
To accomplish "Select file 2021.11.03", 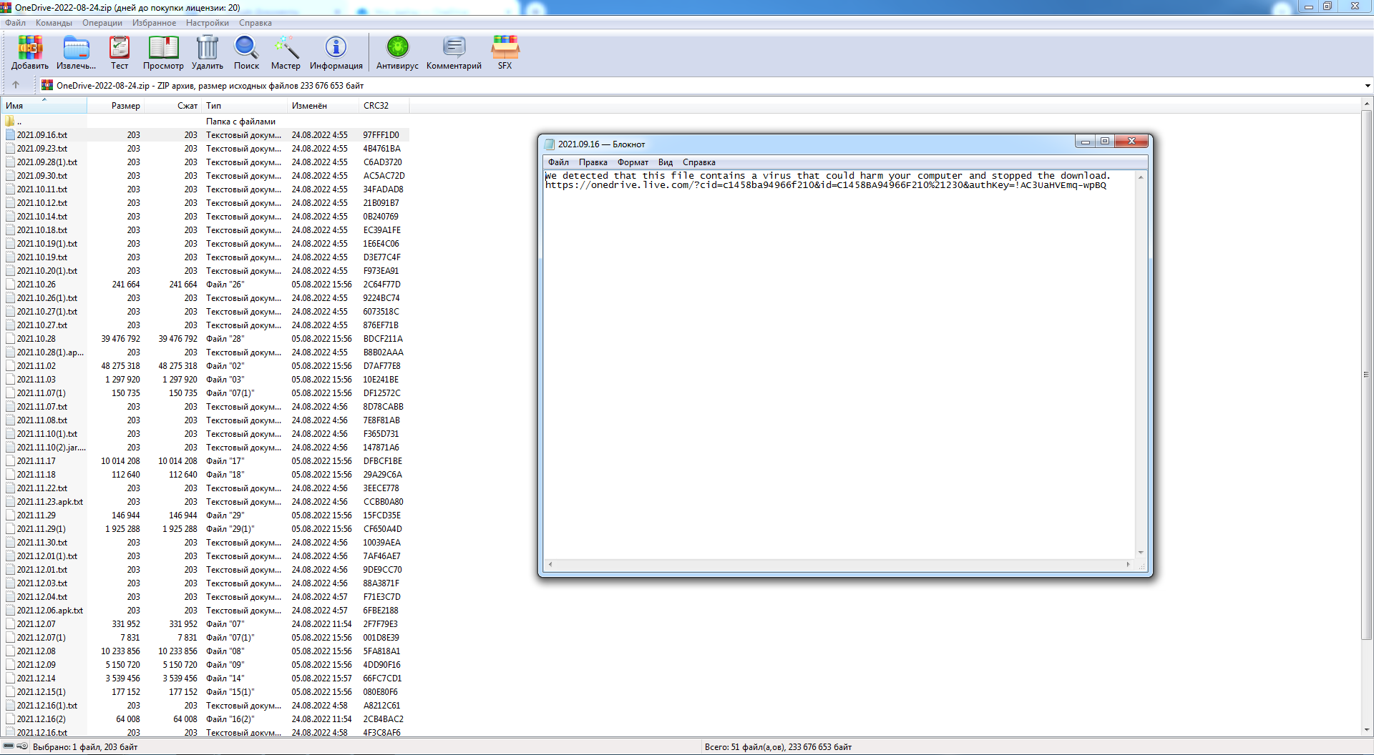I will click(36, 380).
